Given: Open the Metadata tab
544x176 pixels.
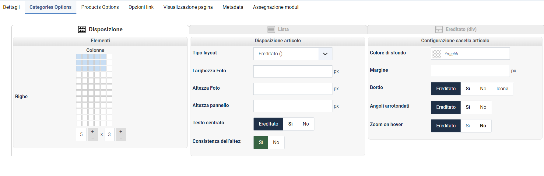Looking at the screenshot, I should (233, 7).
